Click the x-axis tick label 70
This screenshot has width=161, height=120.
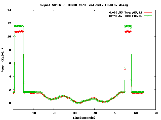(156, 113)
